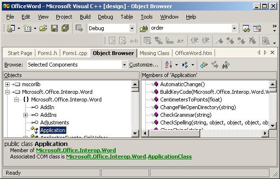Click the Toggle Bookmark flag icon
The height and width of the screenshot is (179, 280).
[219, 41]
